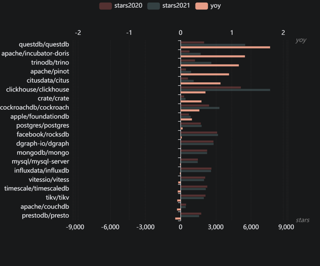Select the mongodb/mongo axis label

click(43, 152)
